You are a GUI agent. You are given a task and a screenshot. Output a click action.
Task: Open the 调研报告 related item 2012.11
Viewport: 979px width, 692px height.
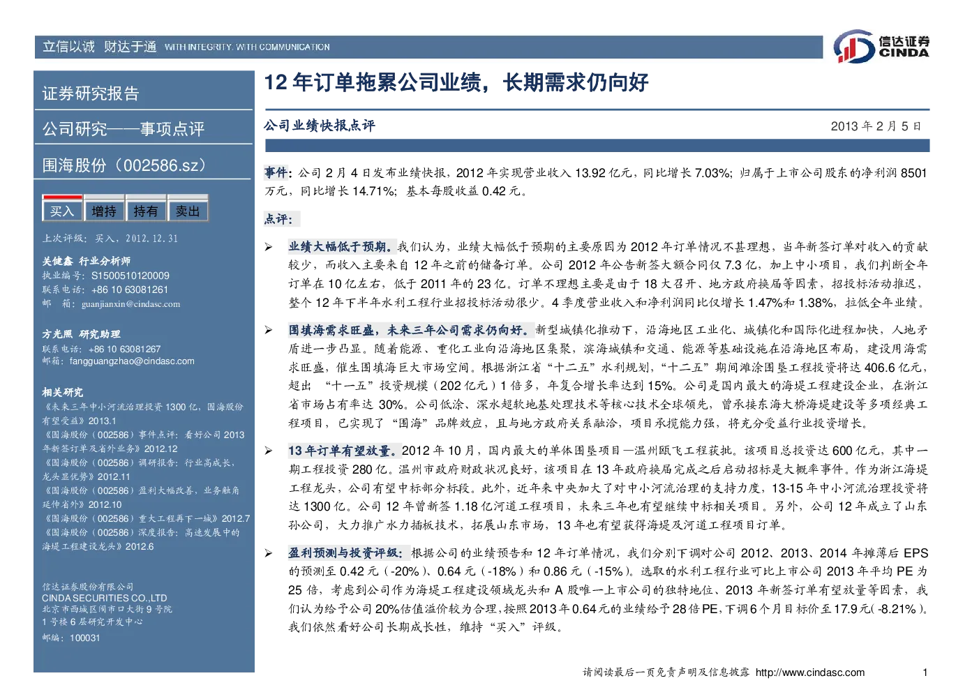(x=140, y=469)
